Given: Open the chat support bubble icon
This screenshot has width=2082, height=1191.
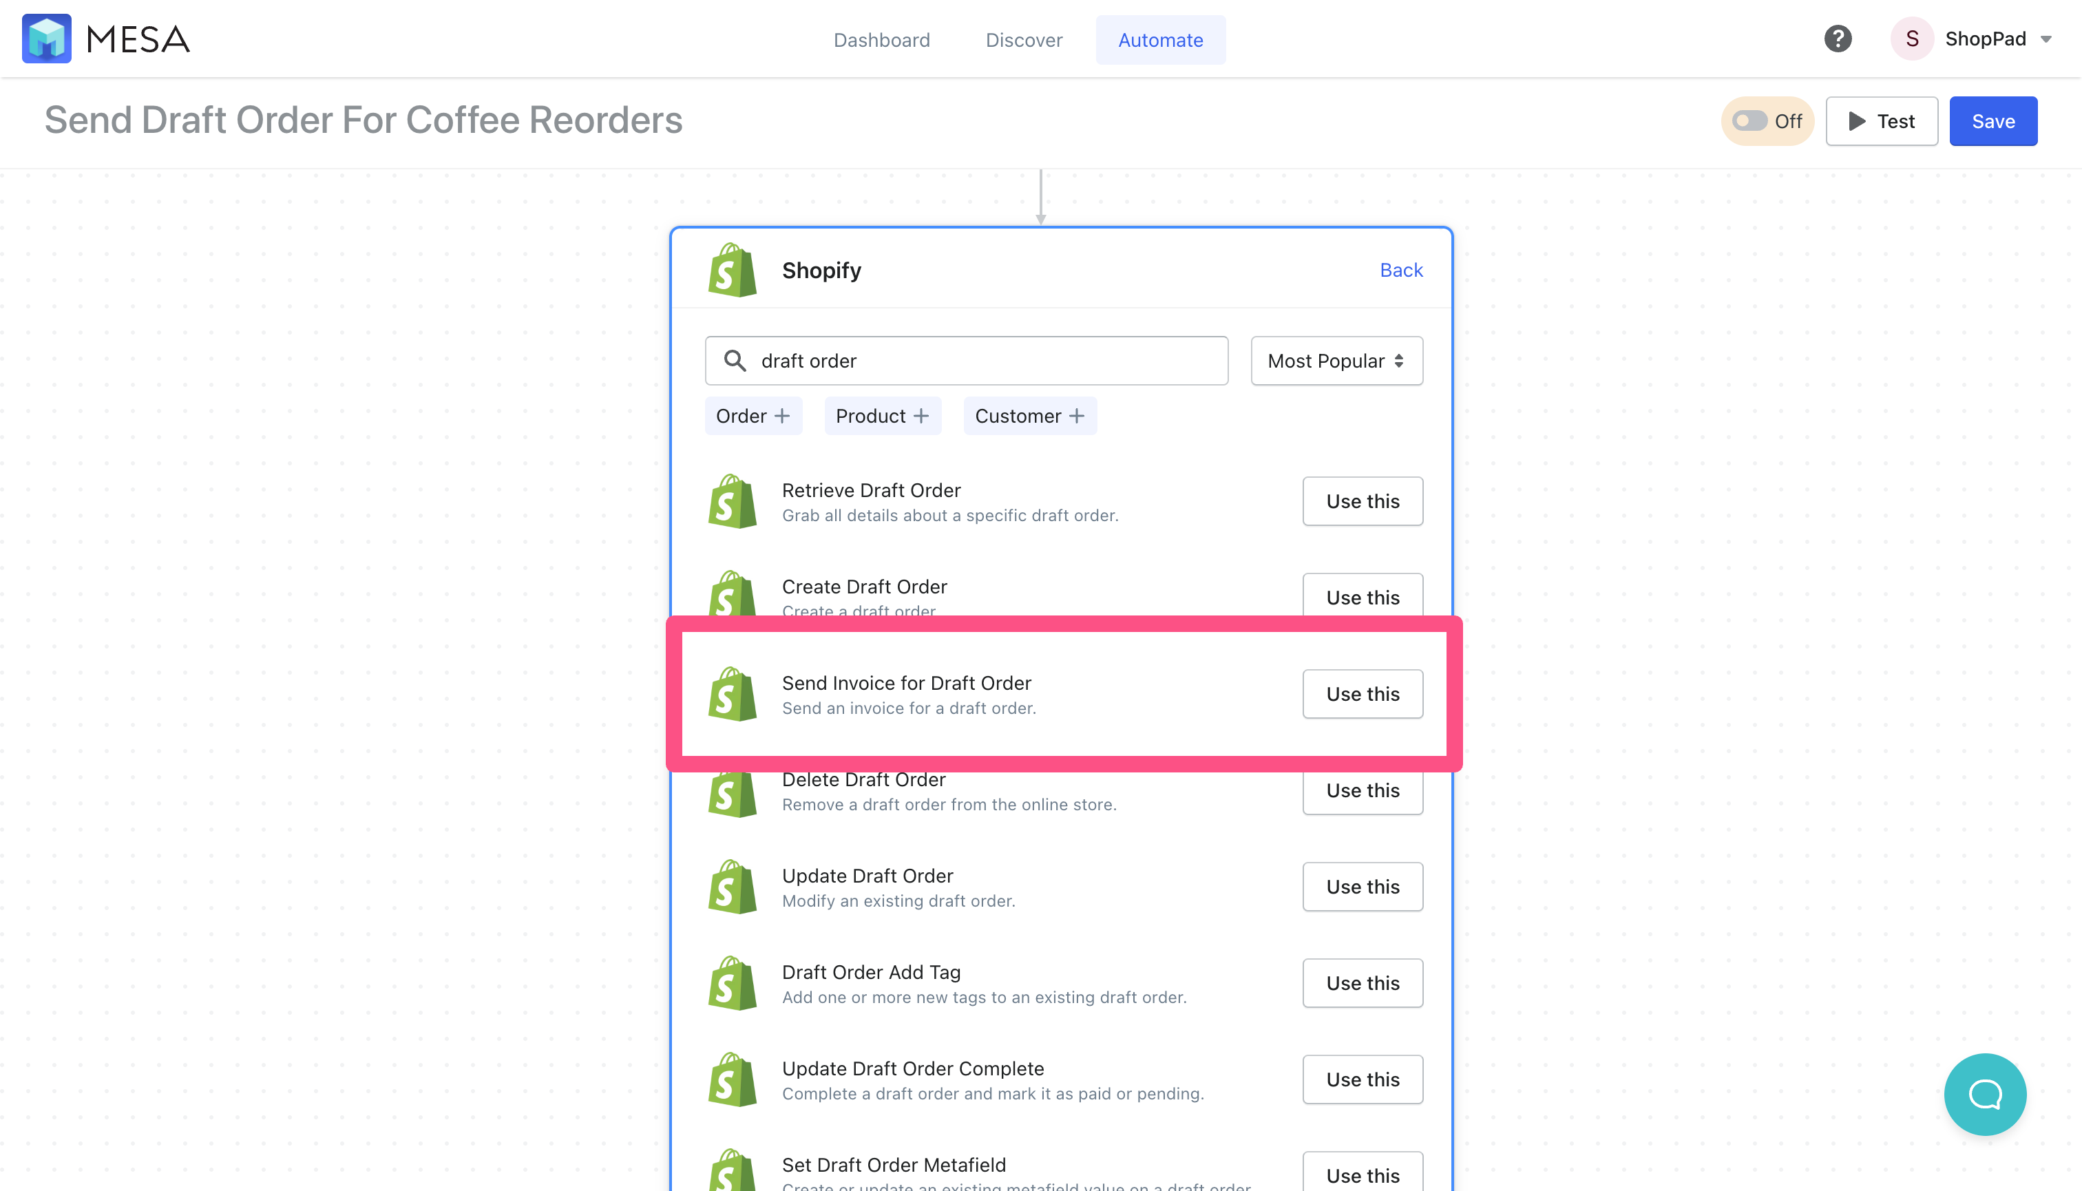Looking at the screenshot, I should pyautogui.click(x=1985, y=1094).
